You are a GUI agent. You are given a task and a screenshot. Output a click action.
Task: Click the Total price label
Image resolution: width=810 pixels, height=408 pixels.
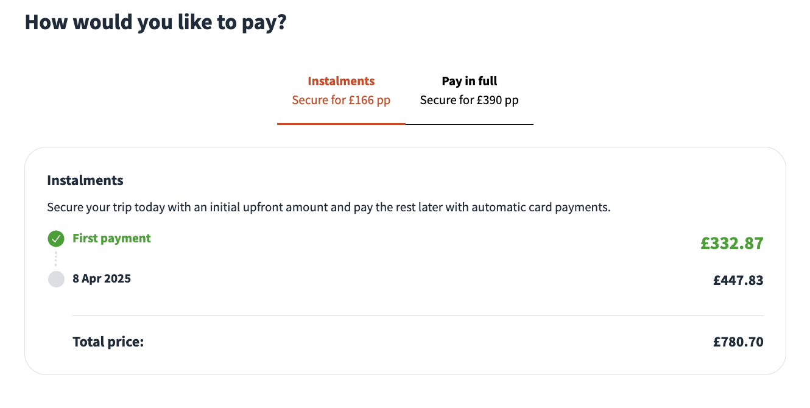pos(108,342)
